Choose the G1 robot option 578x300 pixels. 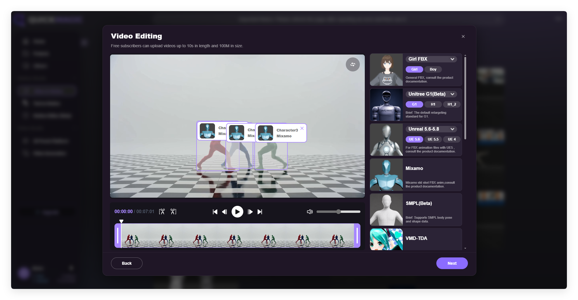pos(414,104)
